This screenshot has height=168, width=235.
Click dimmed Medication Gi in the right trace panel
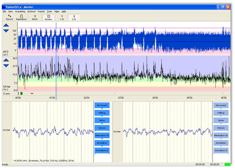221,135
